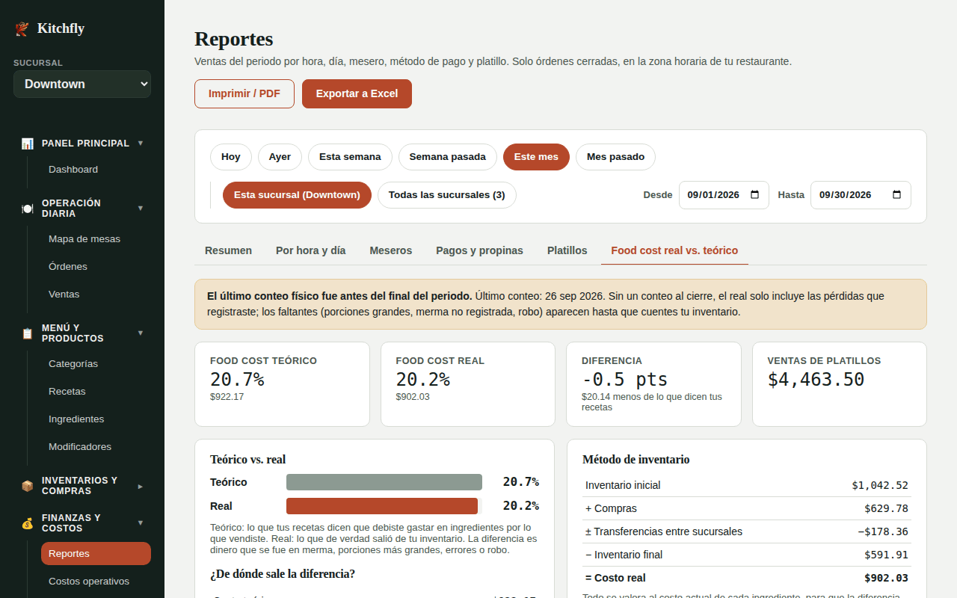957x598 pixels.
Task: Open the Pagos y propinas tab
Action: tap(480, 250)
